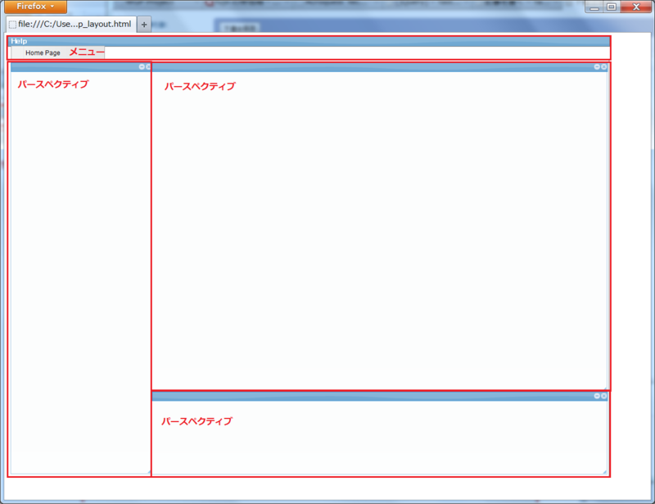The width and height of the screenshot is (655, 504).
Task: Close the center perspective panel
Action: tap(603, 66)
